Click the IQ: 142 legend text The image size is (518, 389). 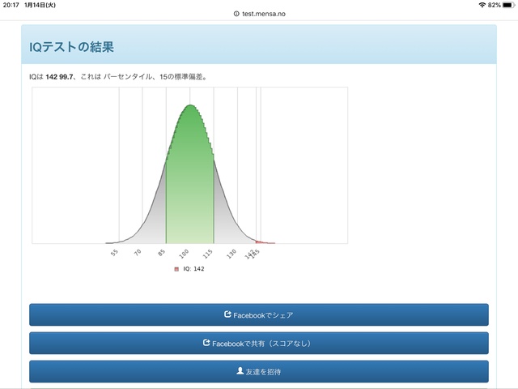(193, 269)
